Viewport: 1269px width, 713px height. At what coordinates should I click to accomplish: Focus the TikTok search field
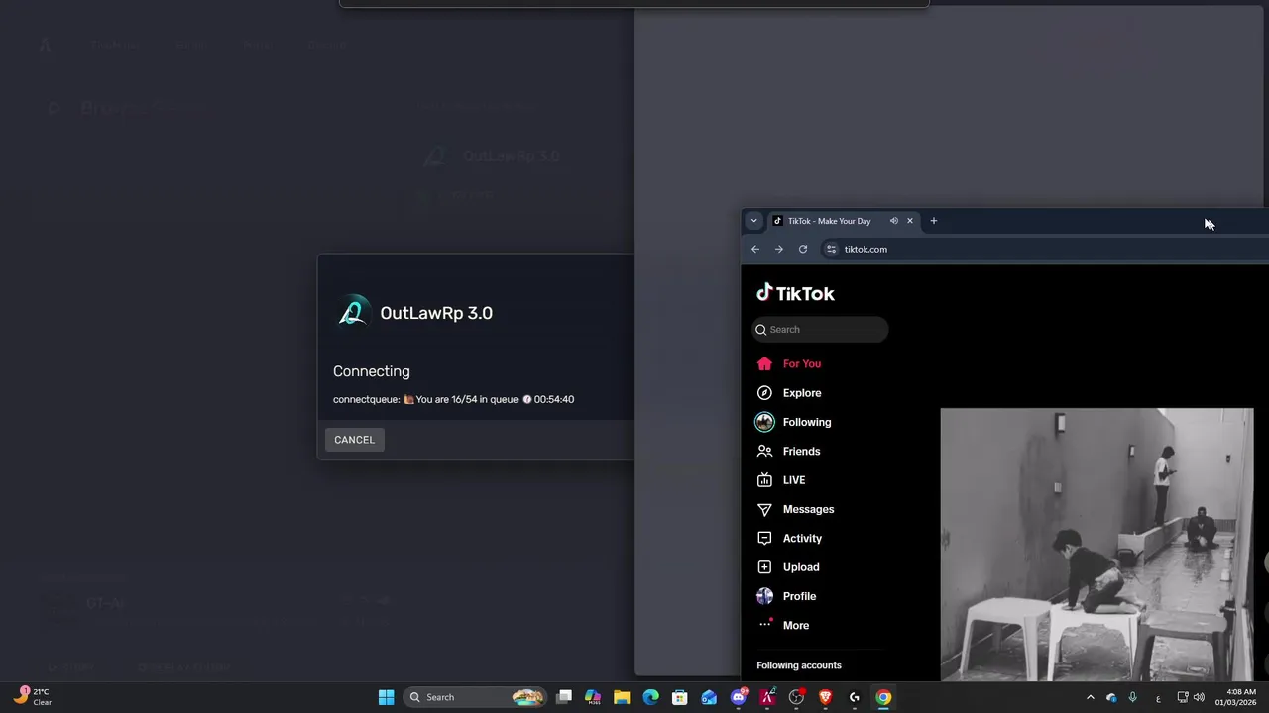820,329
